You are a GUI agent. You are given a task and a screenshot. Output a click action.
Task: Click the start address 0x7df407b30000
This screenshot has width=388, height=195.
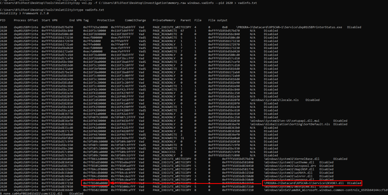click(95, 117)
